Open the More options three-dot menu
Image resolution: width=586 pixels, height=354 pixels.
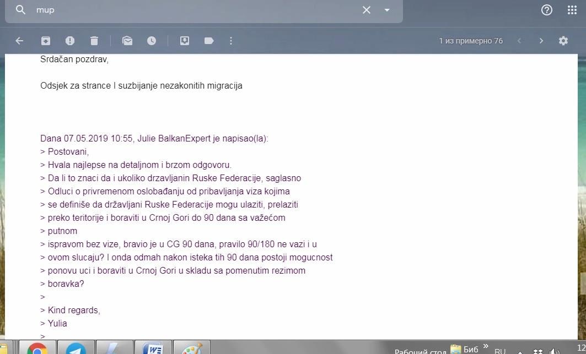click(x=231, y=41)
